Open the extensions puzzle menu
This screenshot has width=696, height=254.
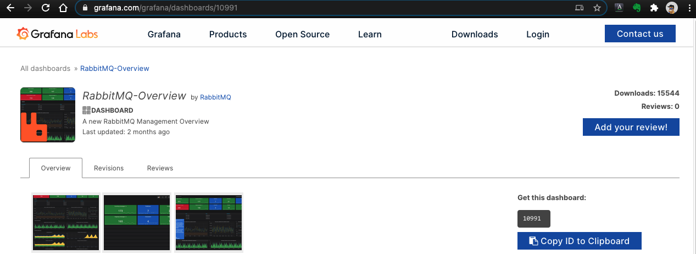pyautogui.click(x=654, y=8)
